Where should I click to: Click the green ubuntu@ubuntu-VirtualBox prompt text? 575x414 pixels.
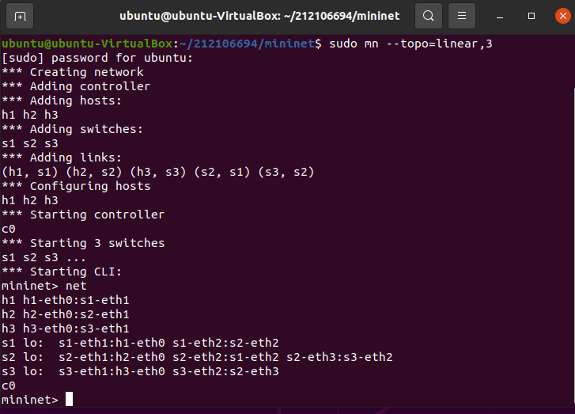tap(87, 44)
